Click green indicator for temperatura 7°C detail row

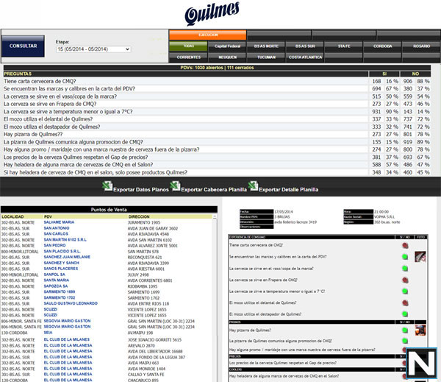pyautogui.click(x=405, y=291)
